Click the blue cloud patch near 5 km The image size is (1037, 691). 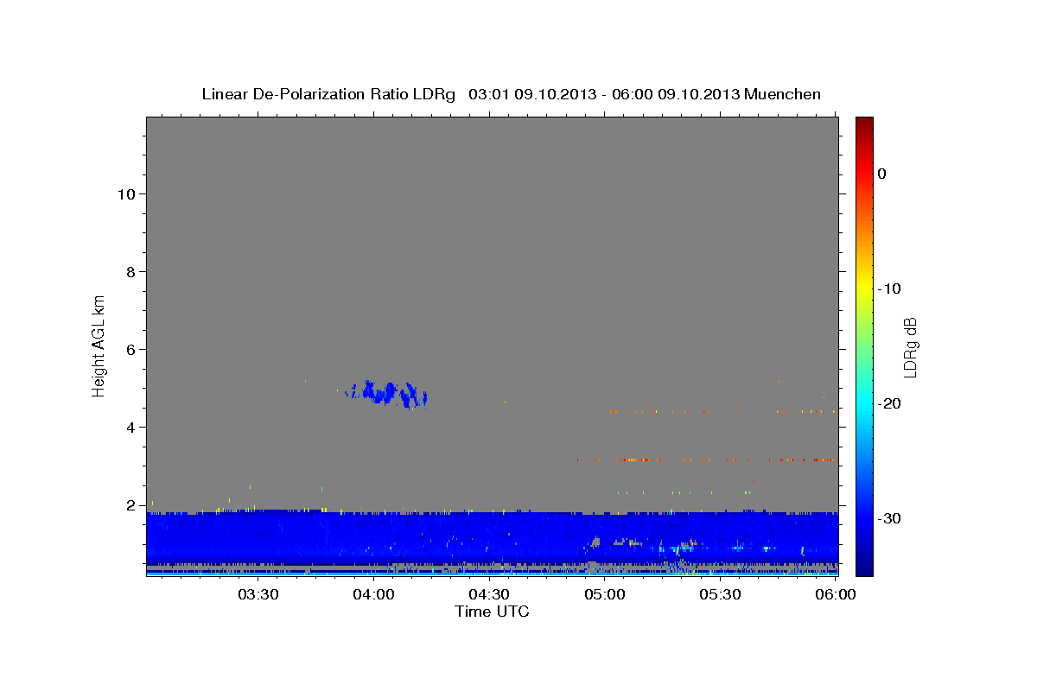[386, 394]
